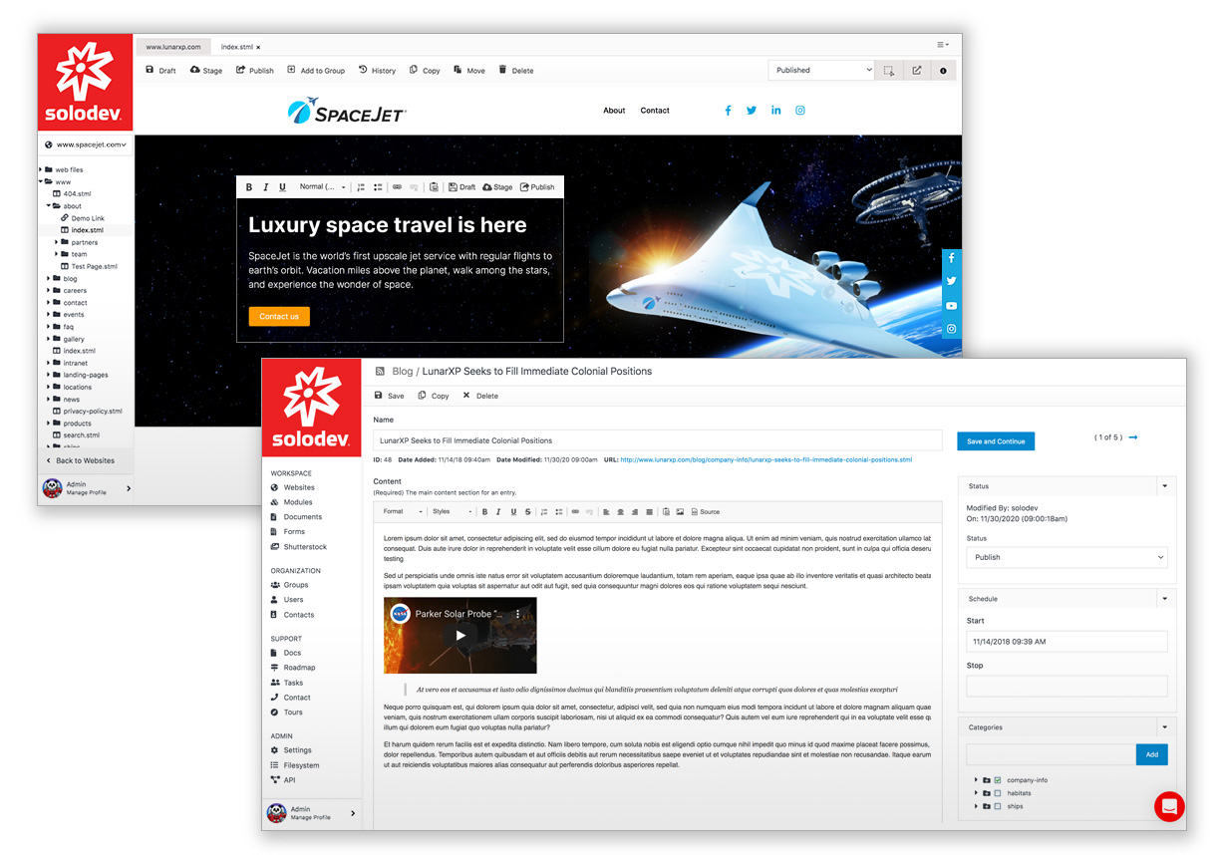This screenshot has width=1220, height=855.
Task: Collapse the www folder
Action: coord(41,182)
